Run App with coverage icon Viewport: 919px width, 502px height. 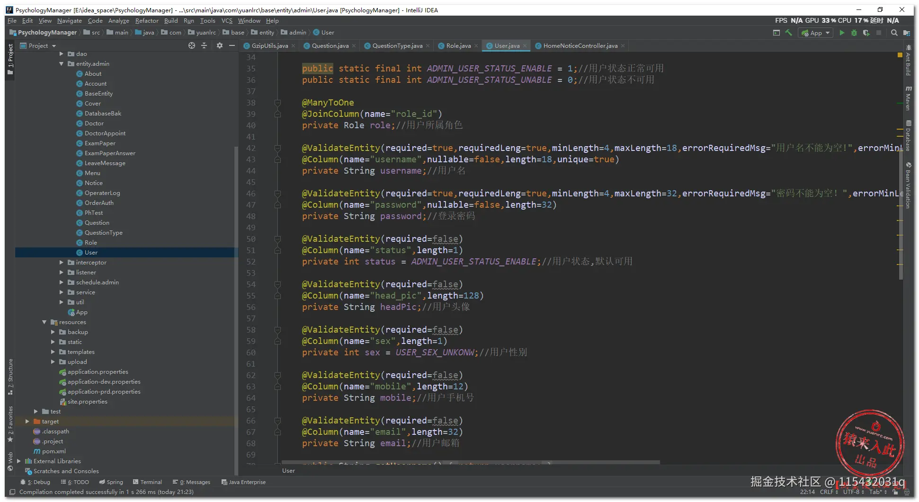[x=866, y=33]
